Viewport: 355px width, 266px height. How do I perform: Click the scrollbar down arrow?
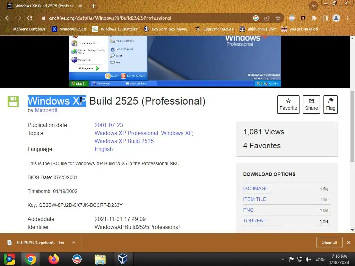[352, 230]
